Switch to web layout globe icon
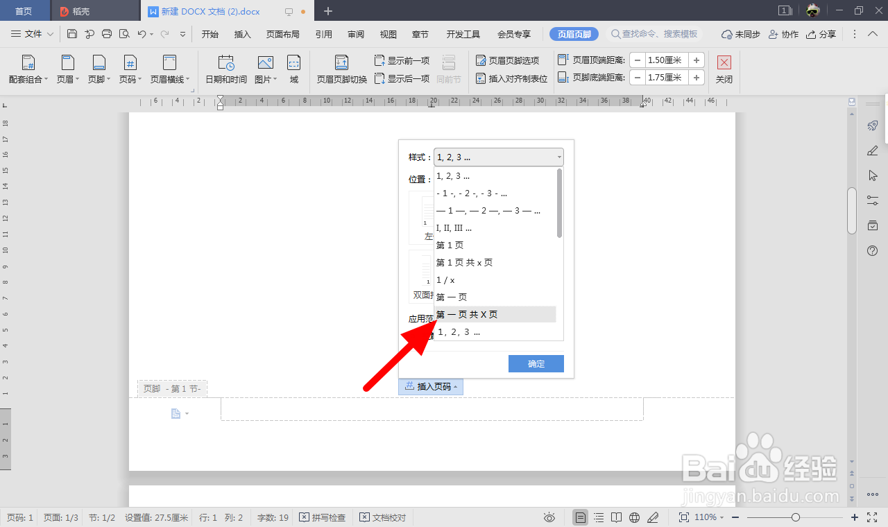Viewport: 888px width, 527px height. (634, 517)
